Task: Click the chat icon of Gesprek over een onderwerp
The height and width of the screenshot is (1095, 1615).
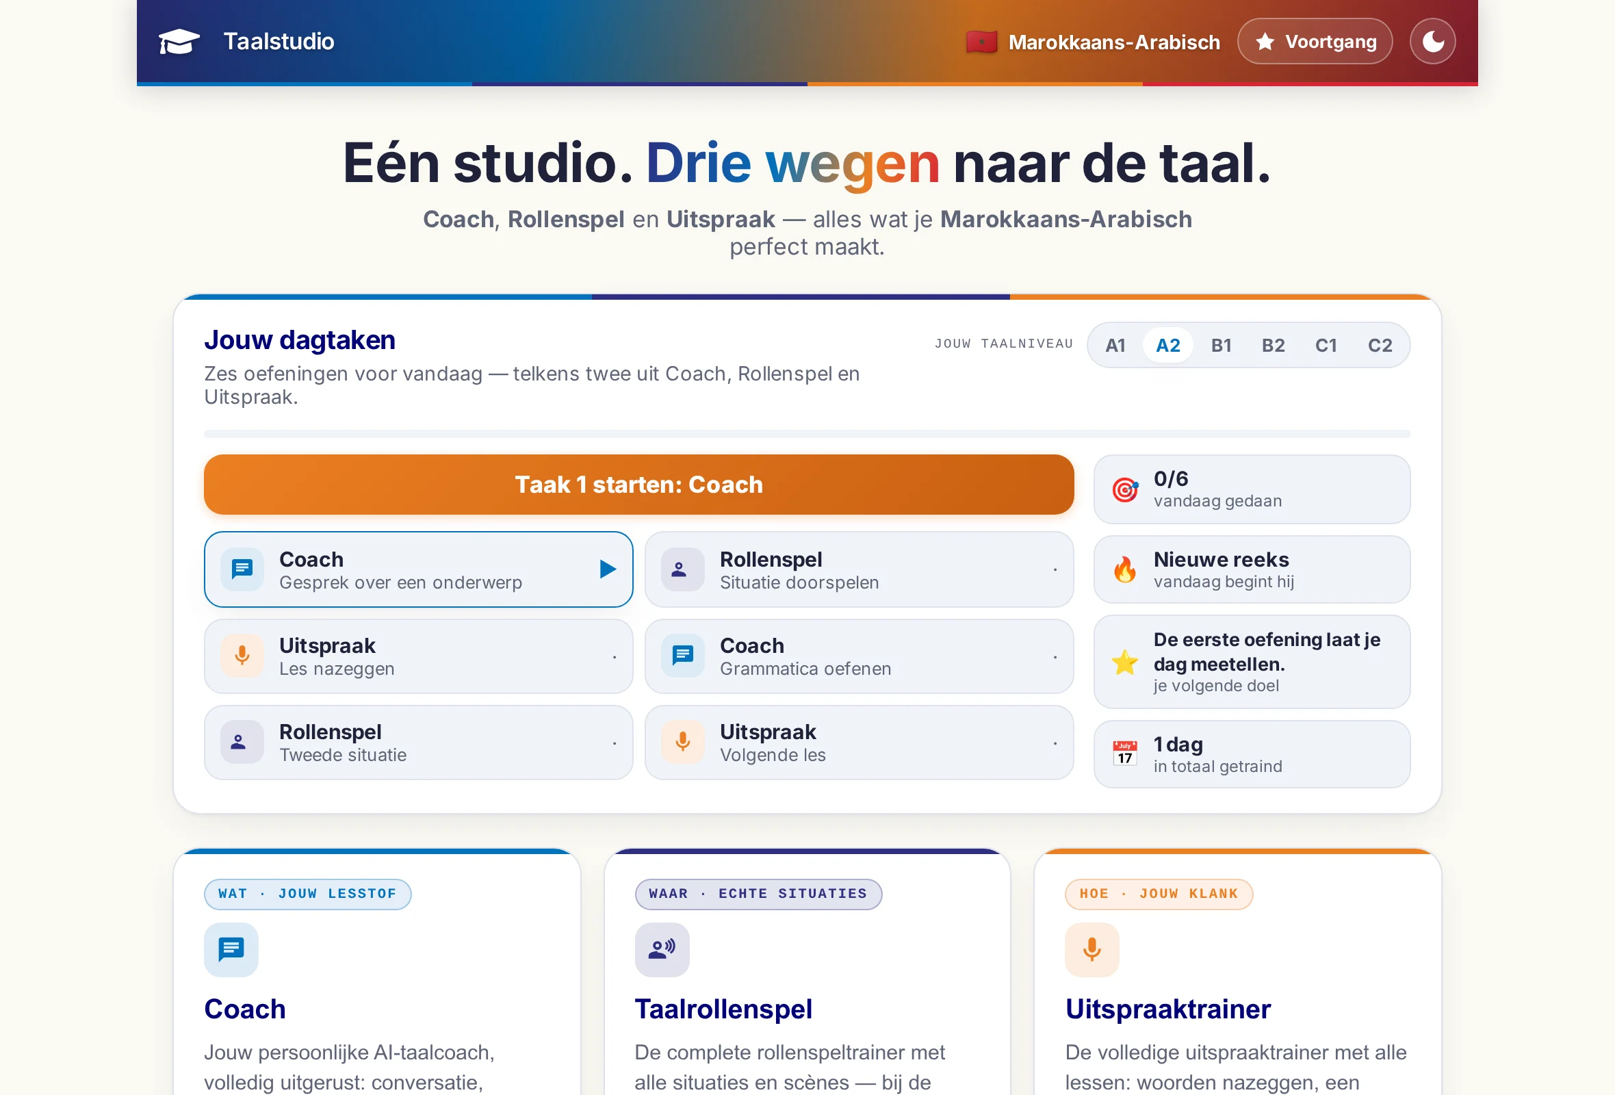Action: point(242,569)
